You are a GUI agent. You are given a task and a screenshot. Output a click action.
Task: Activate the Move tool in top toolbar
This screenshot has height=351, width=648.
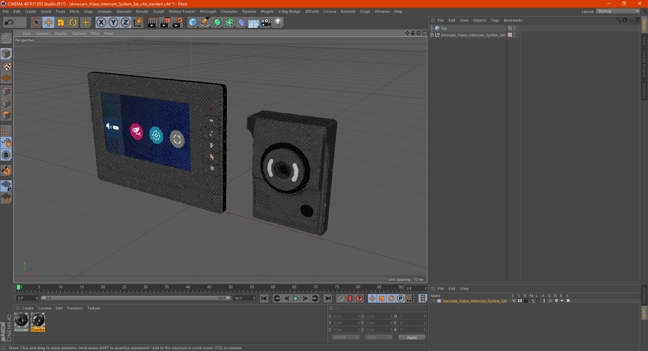pos(49,23)
